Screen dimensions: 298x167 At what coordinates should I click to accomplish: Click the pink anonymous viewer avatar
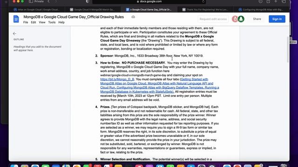pyautogui.click(x=235, y=19)
